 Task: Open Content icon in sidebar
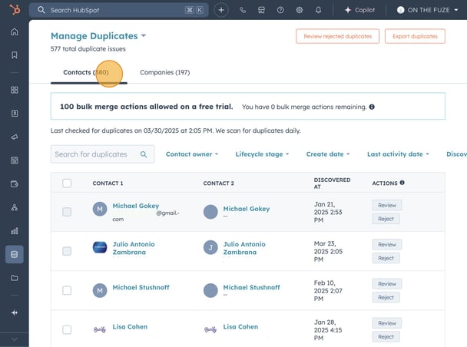pyautogui.click(x=15, y=160)
